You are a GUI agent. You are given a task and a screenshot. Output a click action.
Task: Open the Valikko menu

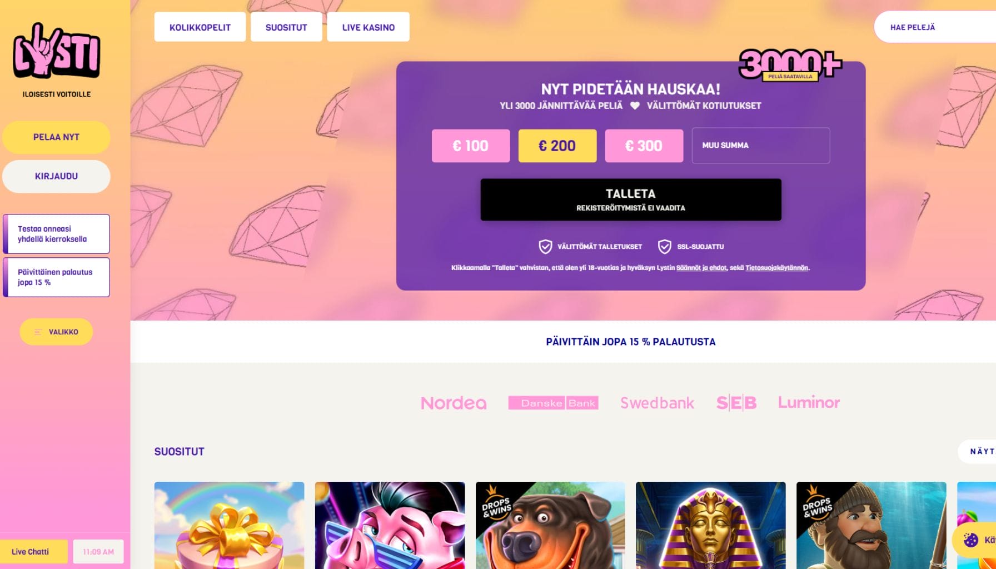[x=56, y=332]
